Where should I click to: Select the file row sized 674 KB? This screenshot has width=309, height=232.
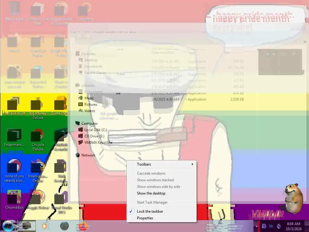click(x=180, y=93)
